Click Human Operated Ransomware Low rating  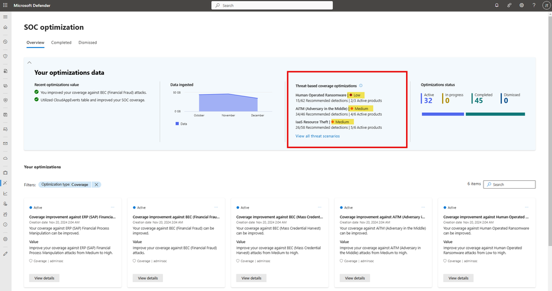(x=356, y=95)
